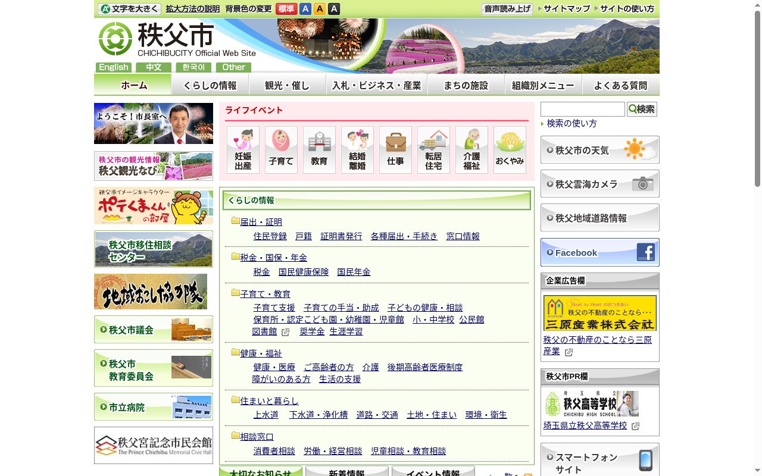Open the 子育て life event icon
Image resolution: width=762 pixels, height=476 pixels.
[281, 150]
